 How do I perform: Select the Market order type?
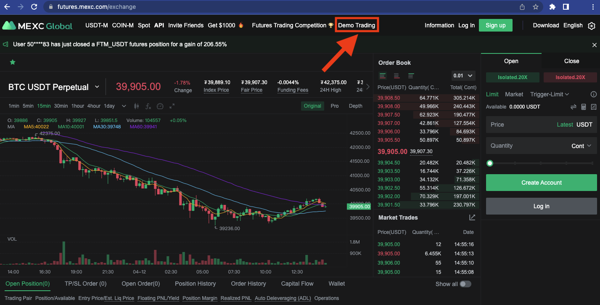[514, 94]
